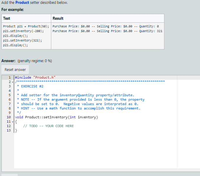Click the 'penalty regime: 0 %' text
This screenshot has width=200, height=176.
tap(35, 61)
